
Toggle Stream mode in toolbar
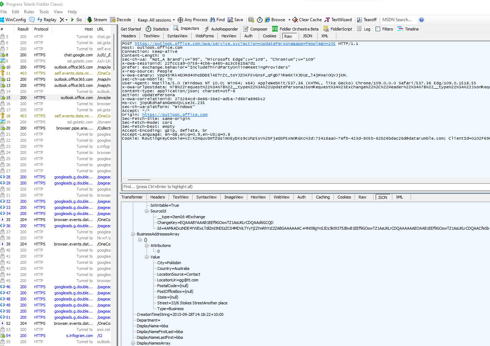click(97, 20)
